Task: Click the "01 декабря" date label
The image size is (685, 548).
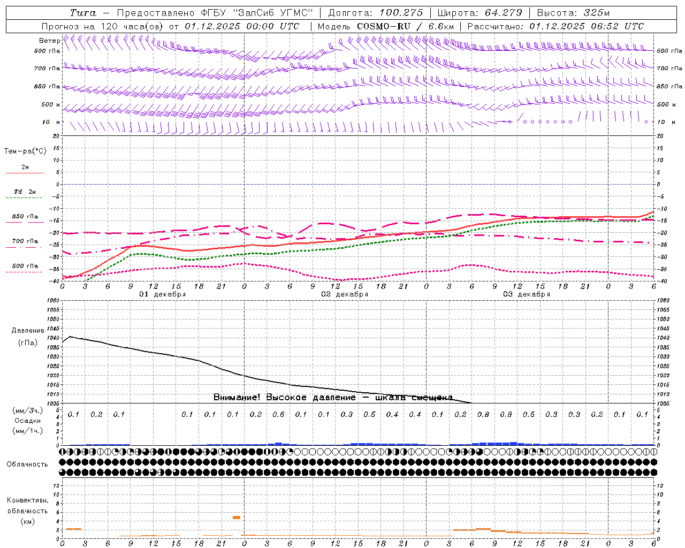Action: tap(163, 294)
